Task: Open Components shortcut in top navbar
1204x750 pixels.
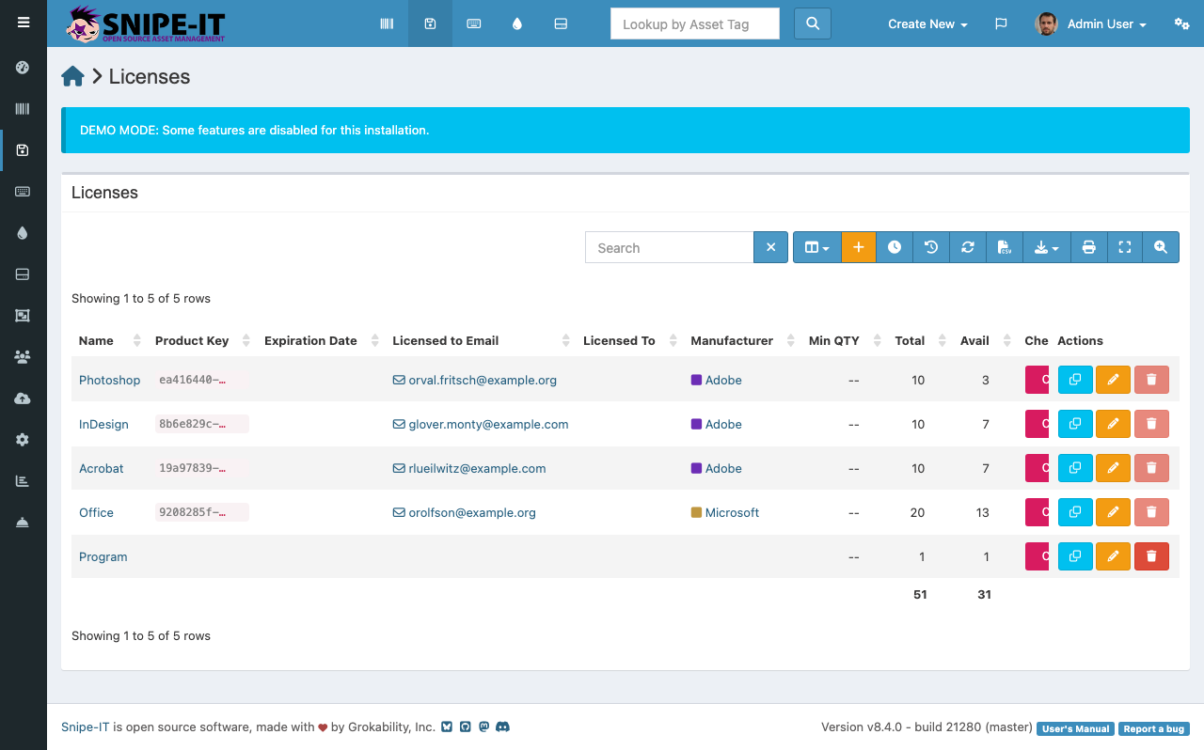Action: 561,23
